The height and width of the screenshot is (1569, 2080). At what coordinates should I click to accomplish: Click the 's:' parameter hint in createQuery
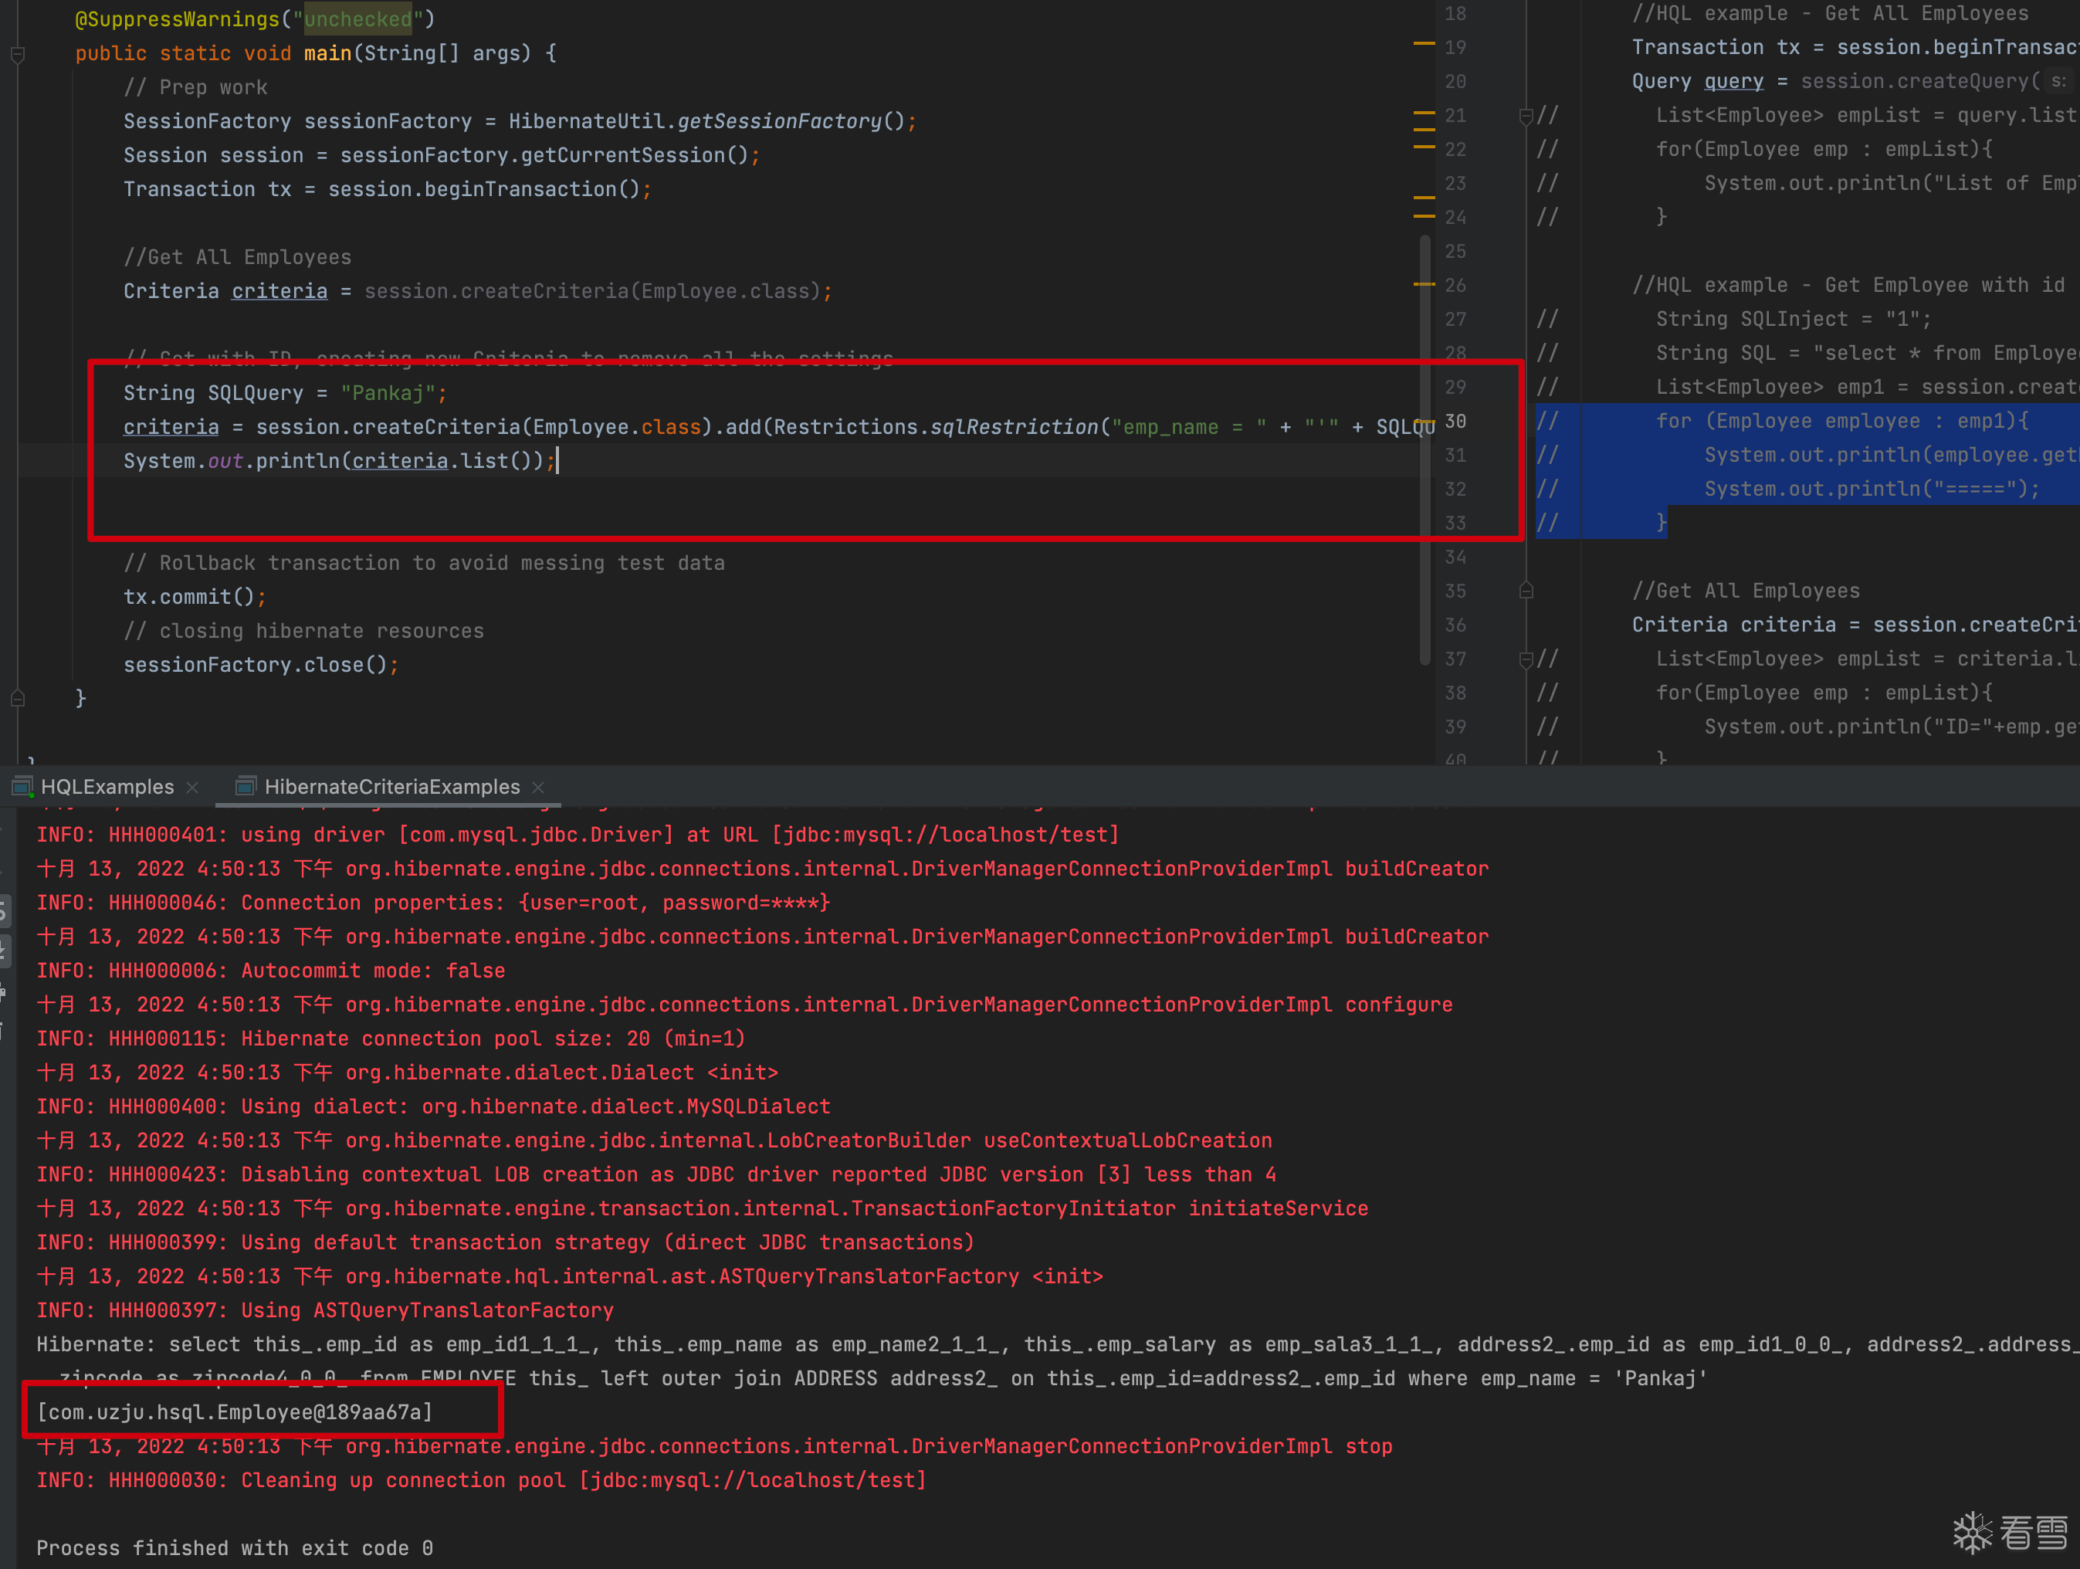click(2058, 82)
